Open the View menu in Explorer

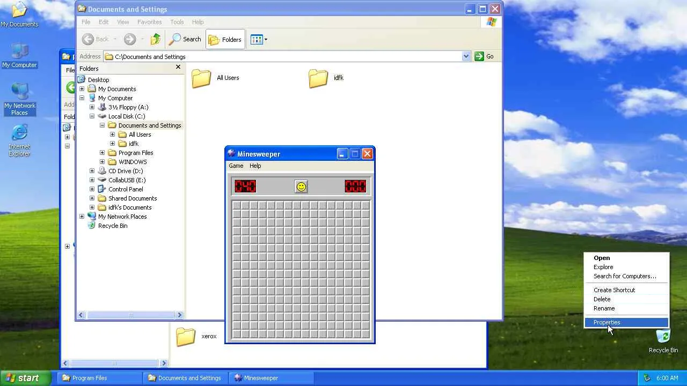(123, 22)
